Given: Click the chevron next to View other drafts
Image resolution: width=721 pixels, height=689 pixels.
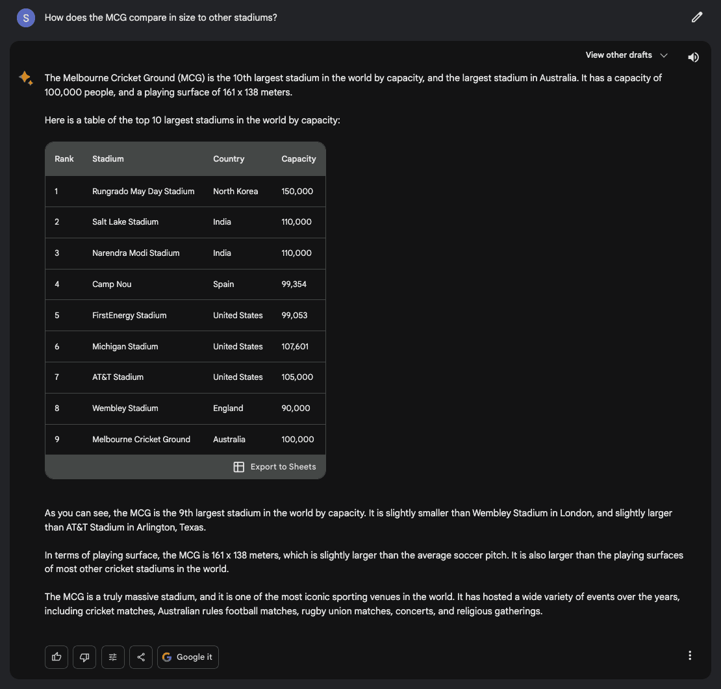Looking at the screenshot, I should tap(664, 56).
